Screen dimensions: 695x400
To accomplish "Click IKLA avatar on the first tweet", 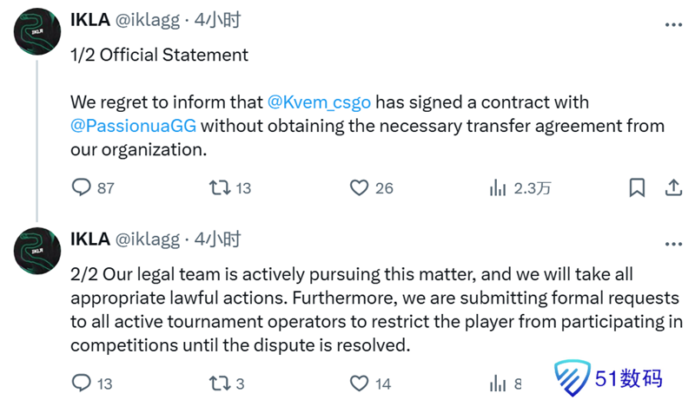I will [36, 33].
